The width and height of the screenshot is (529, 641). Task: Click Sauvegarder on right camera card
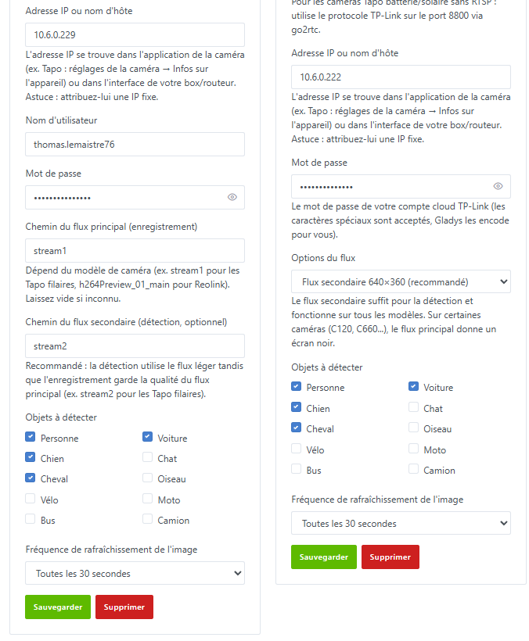324,557
